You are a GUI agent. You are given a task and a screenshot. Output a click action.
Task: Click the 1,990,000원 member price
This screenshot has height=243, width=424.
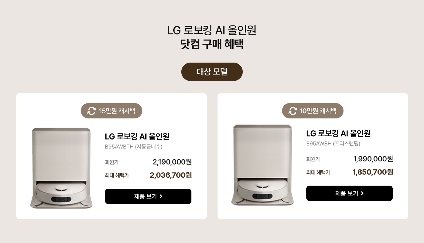[373, 159]
